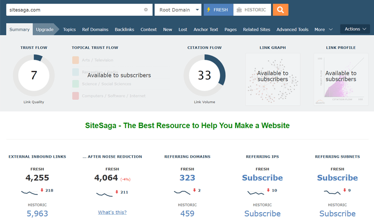Open the Link Graph thumbnail
Image resolution: width=374 pixels, height=221 pixels.
(273, 79)
